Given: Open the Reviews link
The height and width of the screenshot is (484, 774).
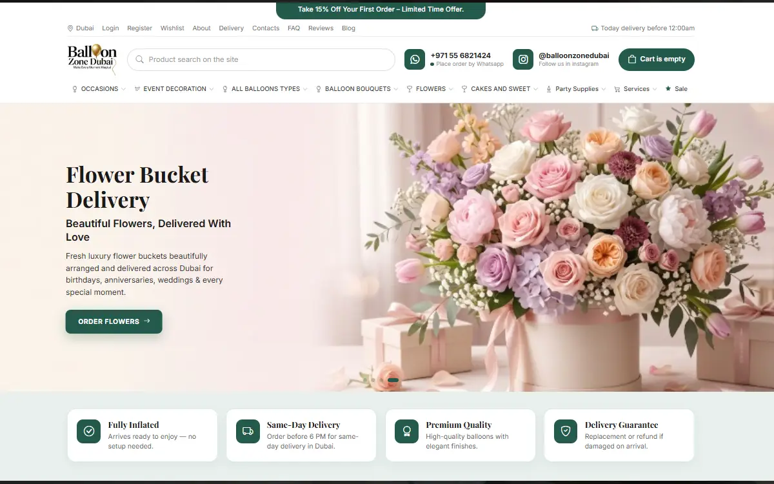Looking at the screenshot, I should [321, 28].
